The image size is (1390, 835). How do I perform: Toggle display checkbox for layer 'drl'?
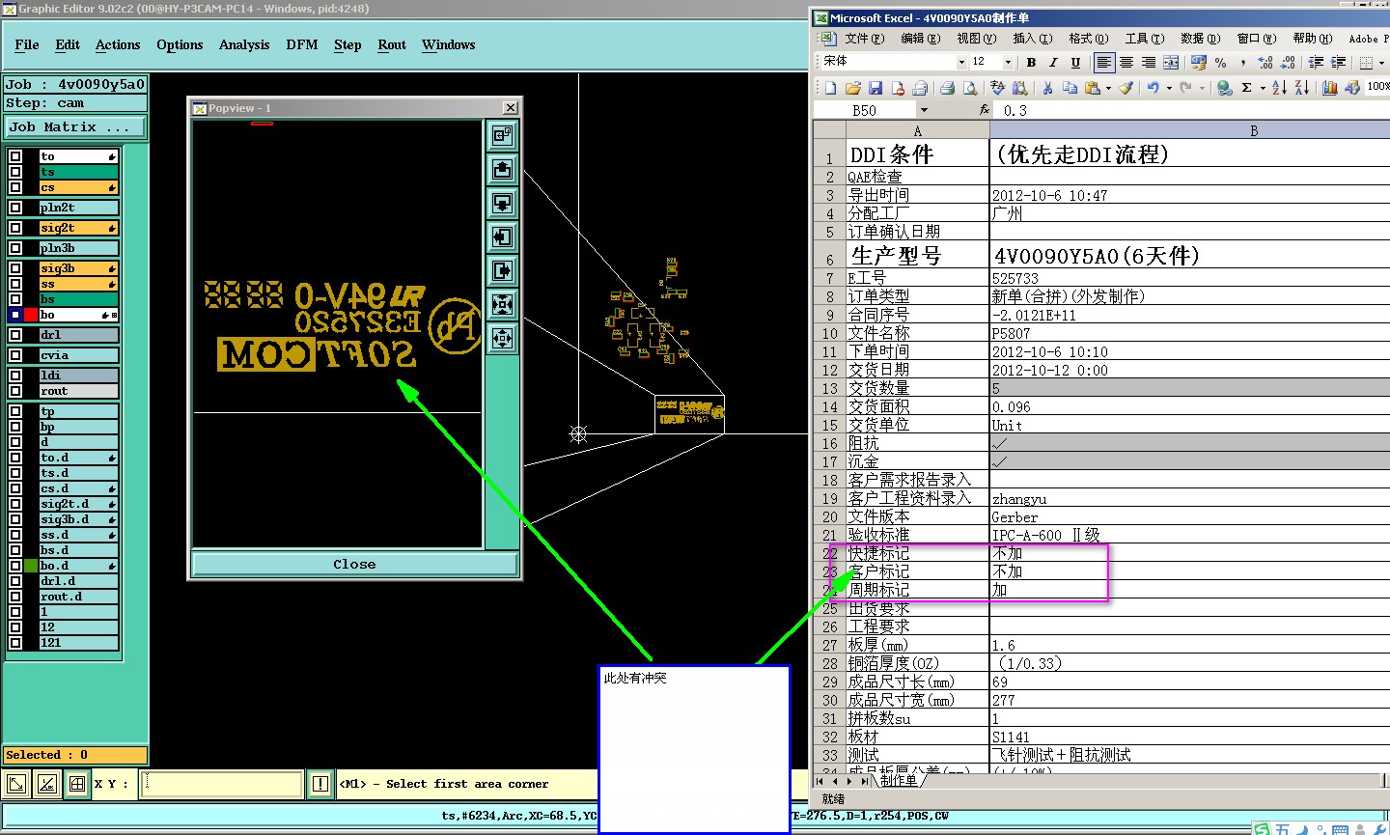click(x=15, y=335)
